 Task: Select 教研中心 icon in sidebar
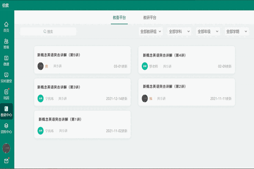[x=6, y=109]
